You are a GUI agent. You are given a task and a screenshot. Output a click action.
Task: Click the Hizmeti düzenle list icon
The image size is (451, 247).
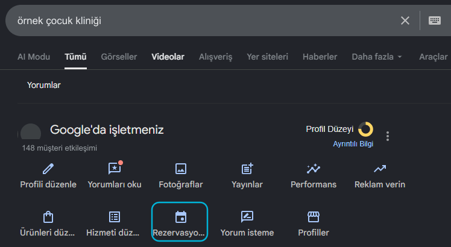click(115, 217)
